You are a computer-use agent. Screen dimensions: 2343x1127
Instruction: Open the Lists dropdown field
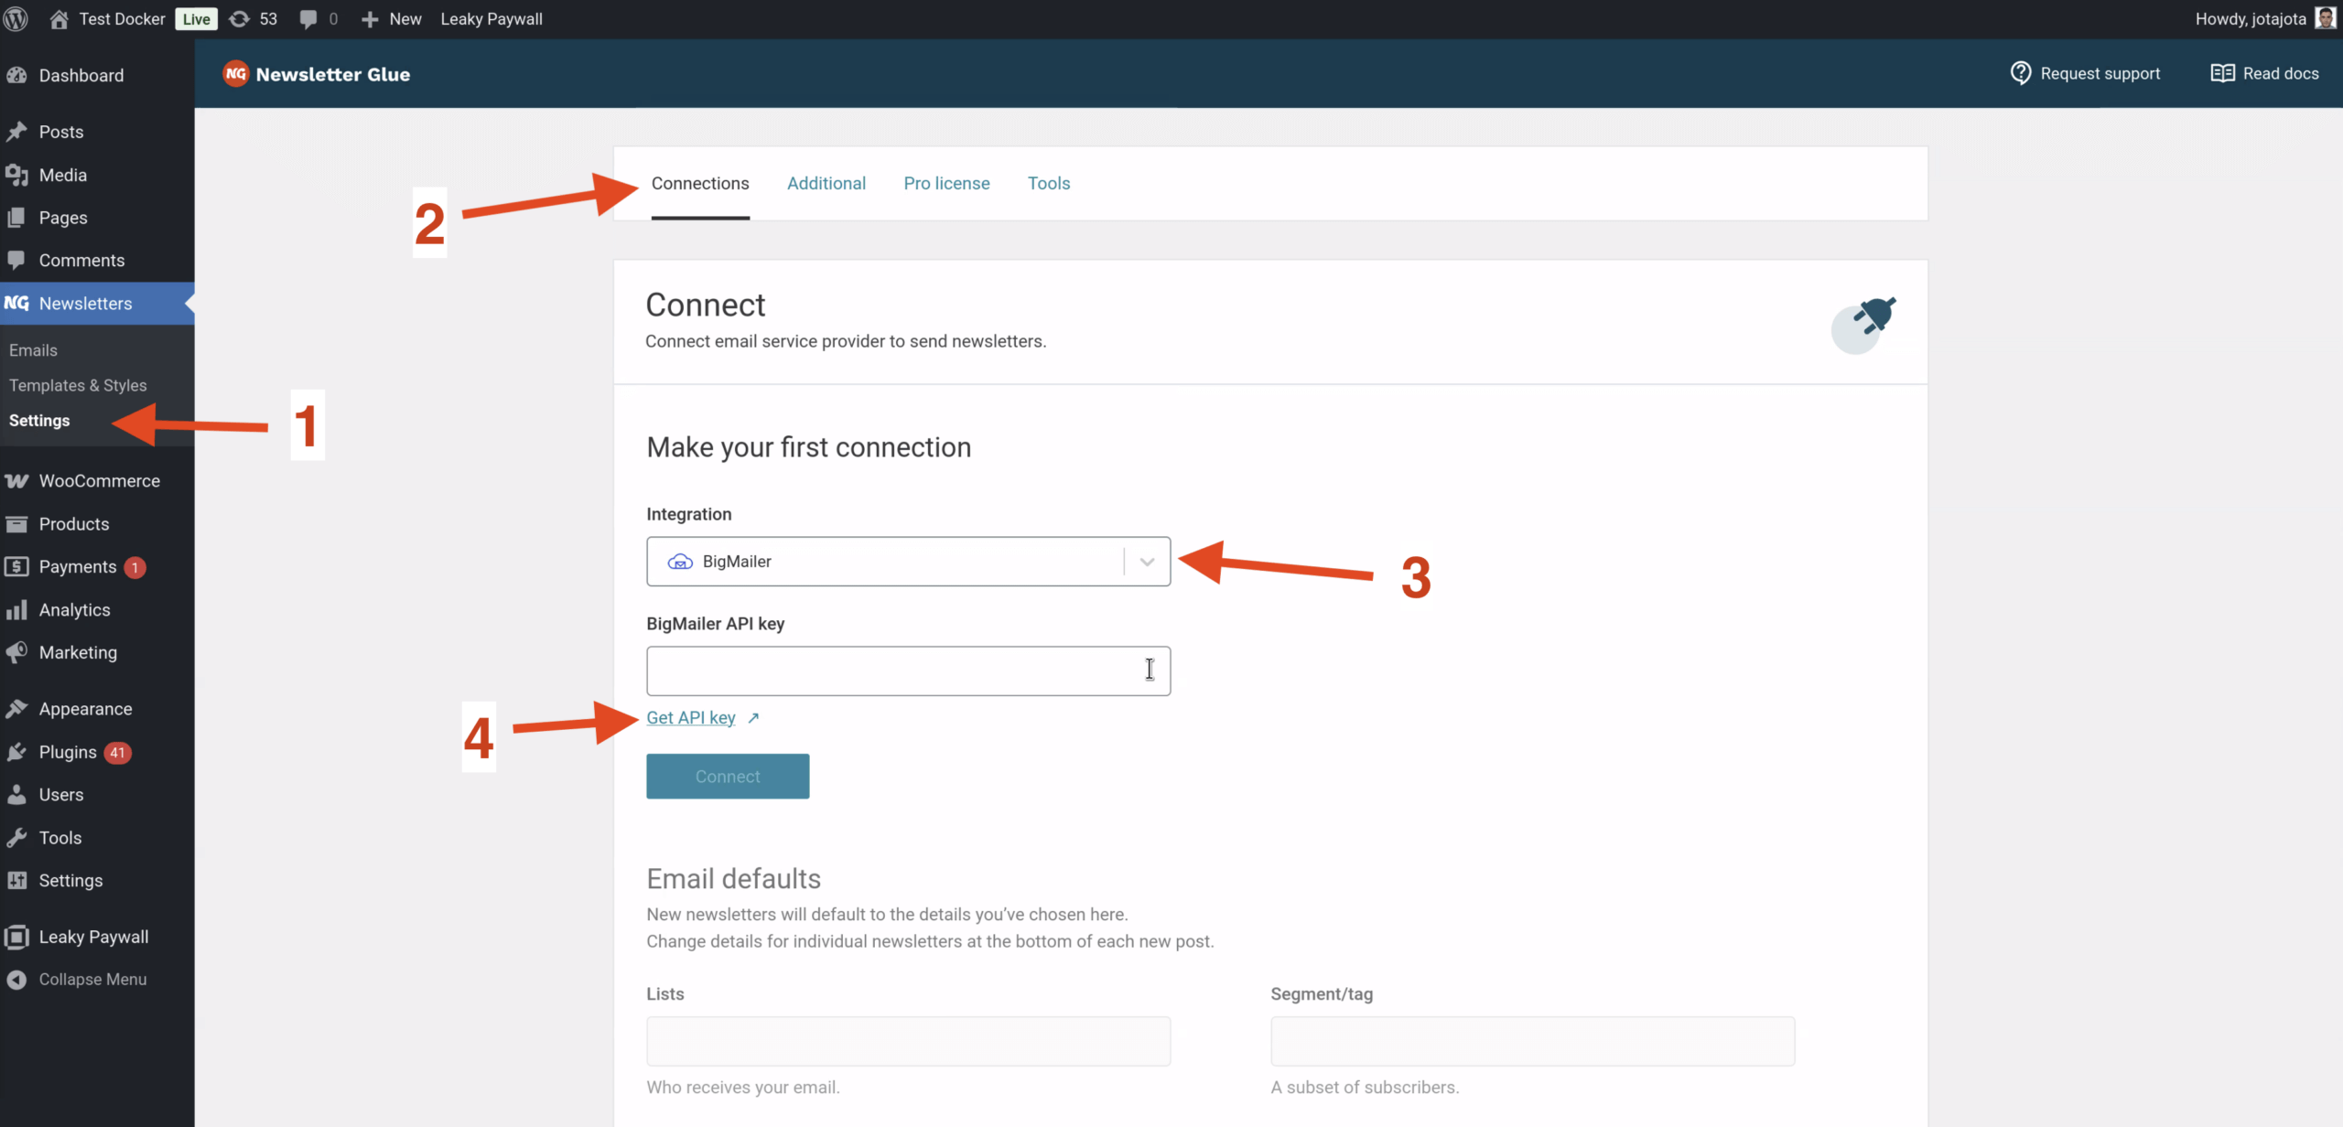click(x=908, y=1041)
